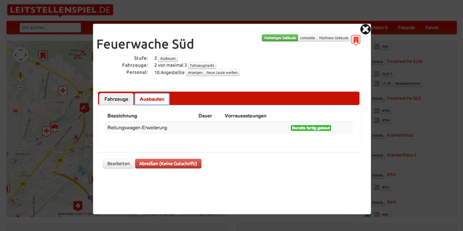
Task: Open the RTH building link
Action: [x=391, y=175]
